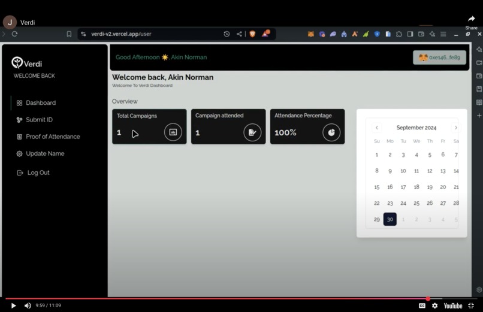
Task: Open the Wayback history clock icon
Action: coord(227,34)
